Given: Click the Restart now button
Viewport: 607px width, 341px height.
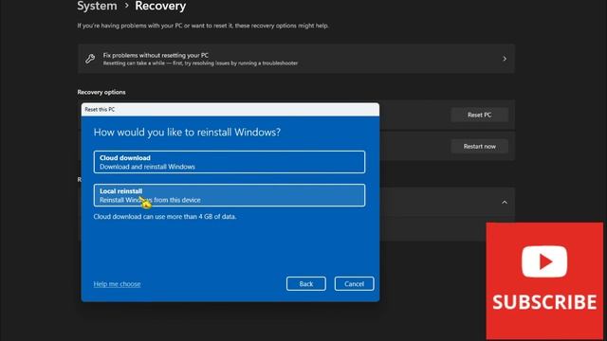Looking at the screenshot, I should coord(479,147).
